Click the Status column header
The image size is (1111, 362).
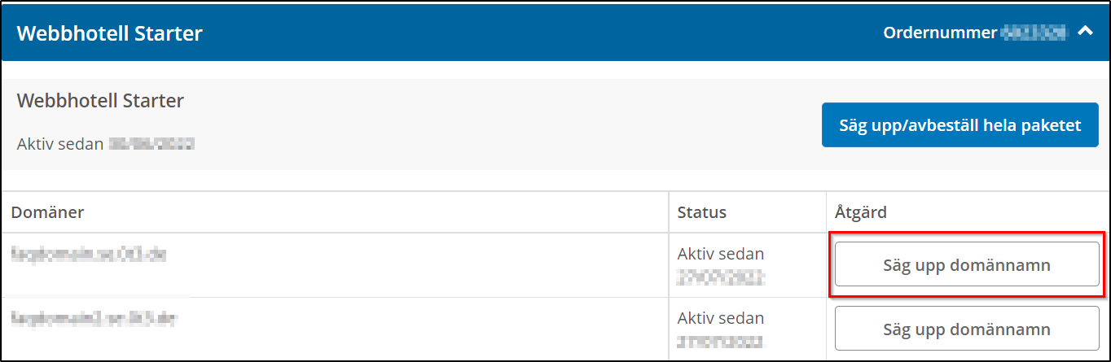click(701, 212)
